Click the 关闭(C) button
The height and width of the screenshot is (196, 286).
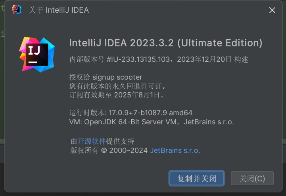[252, 178]
